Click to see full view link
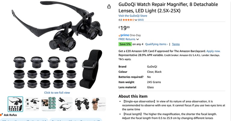 (x=57, y=92)
